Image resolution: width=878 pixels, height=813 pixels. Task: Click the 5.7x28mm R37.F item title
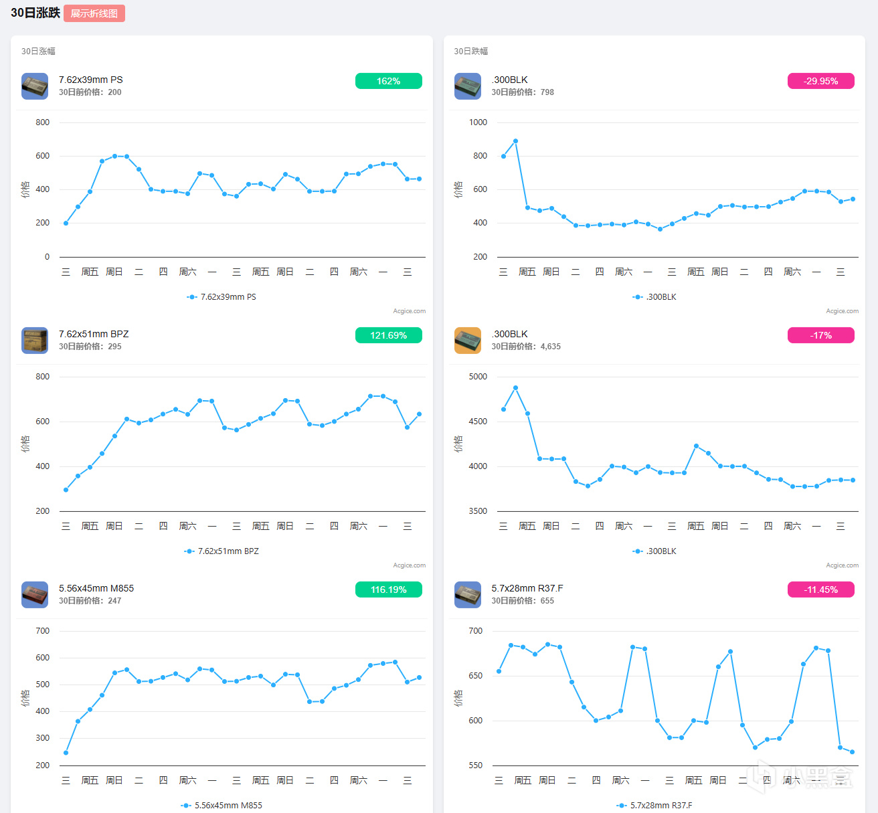pos(527,588)
